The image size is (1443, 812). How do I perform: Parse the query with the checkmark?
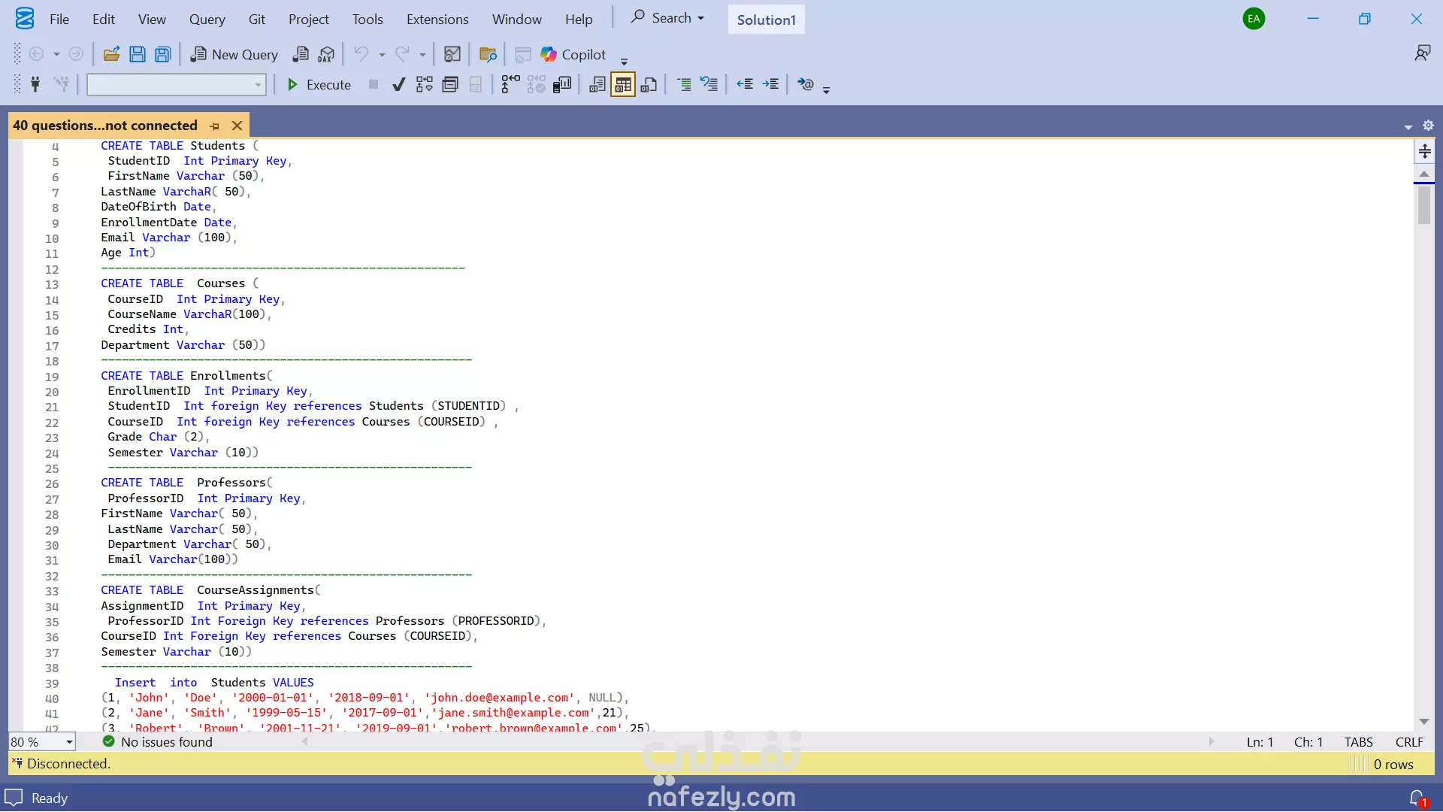point(399,84)
